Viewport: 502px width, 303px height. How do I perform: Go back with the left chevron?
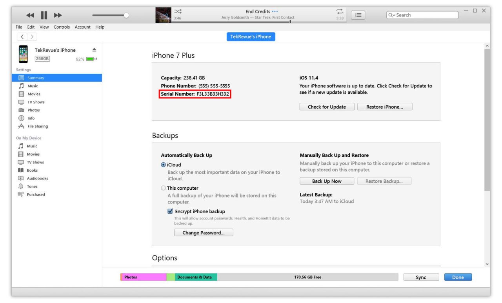22,37
